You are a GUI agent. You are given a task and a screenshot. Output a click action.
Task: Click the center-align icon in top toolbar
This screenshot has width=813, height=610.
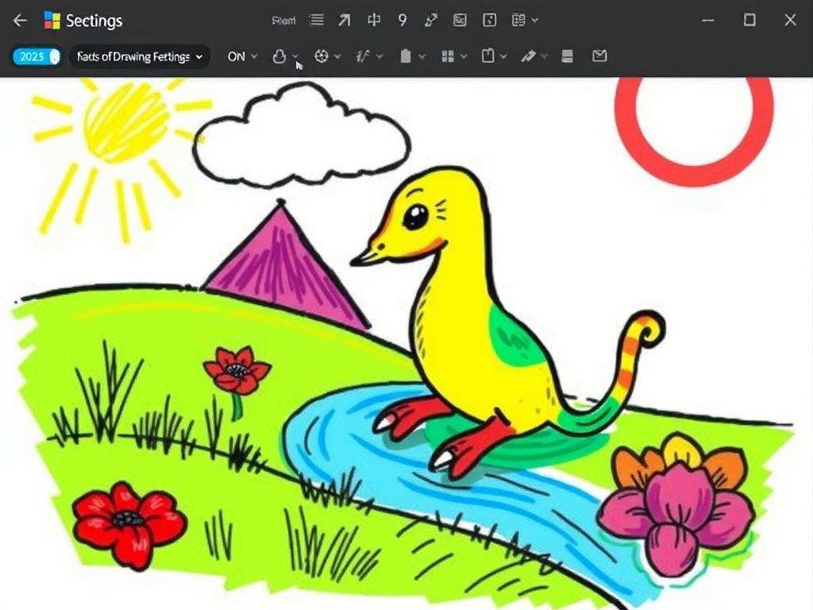click(373, 21)
